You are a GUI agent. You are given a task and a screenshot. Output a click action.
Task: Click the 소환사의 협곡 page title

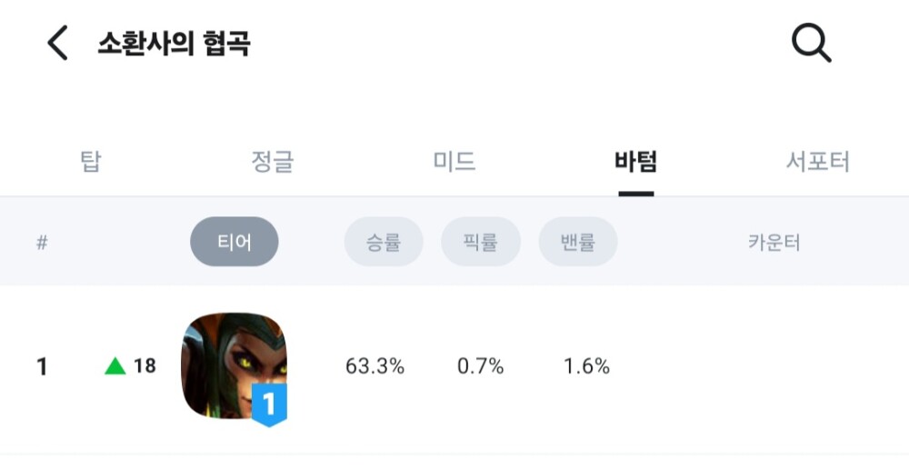point(174,44)
